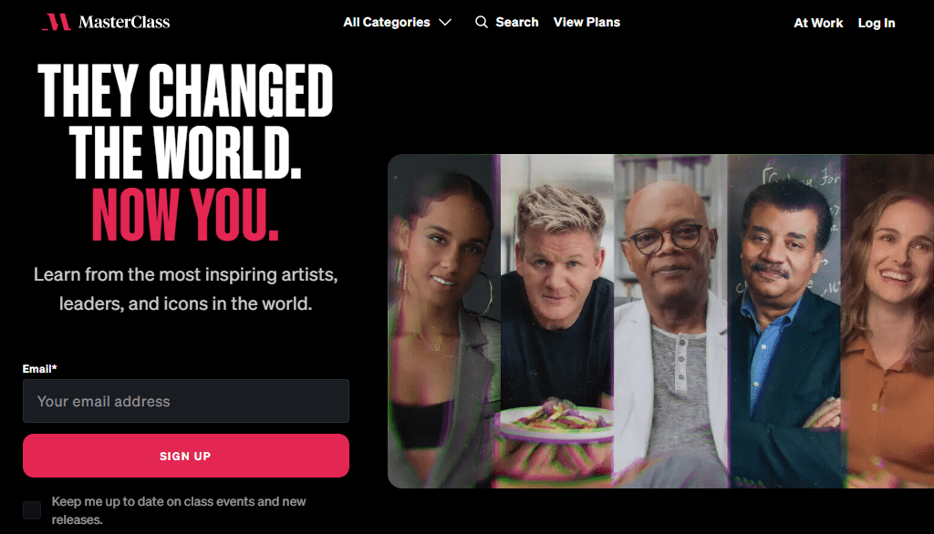Click the NOW YOU. red headline
934x534 pixels.
185,215
